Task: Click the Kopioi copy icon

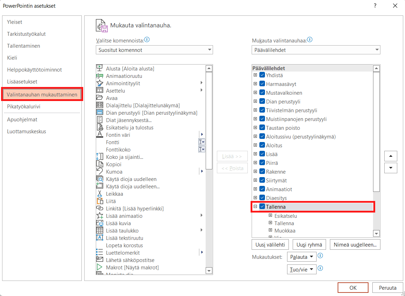Action: coord(100,164)
